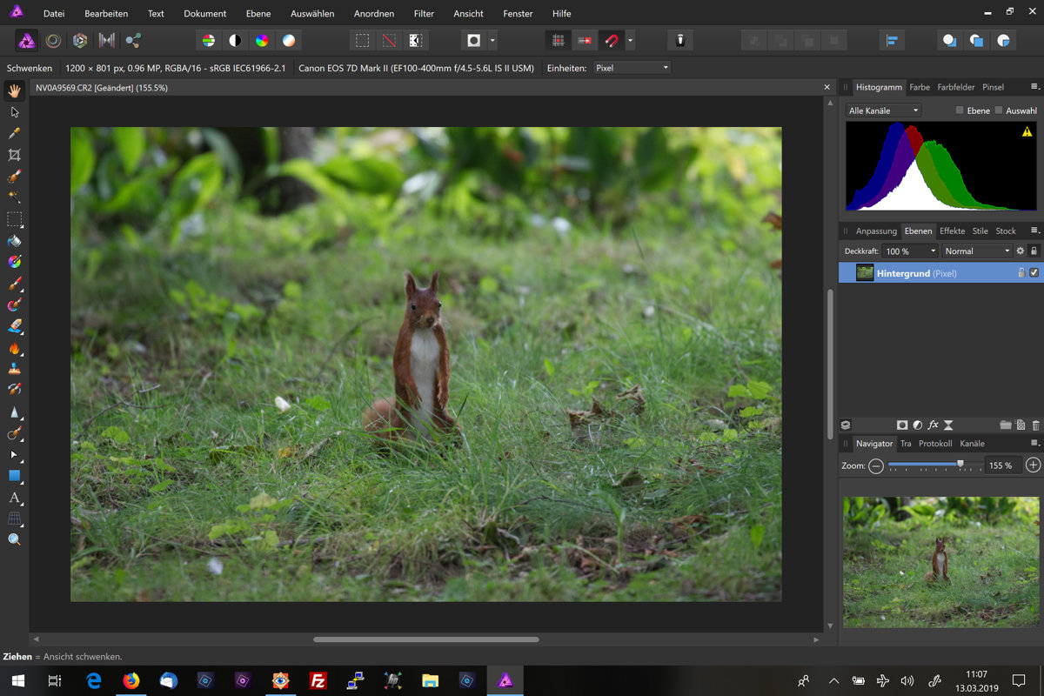Viewport: 1044px width, 696px height.
Task: Enable the Auswahl histogram checkbox
Action: 999,110
